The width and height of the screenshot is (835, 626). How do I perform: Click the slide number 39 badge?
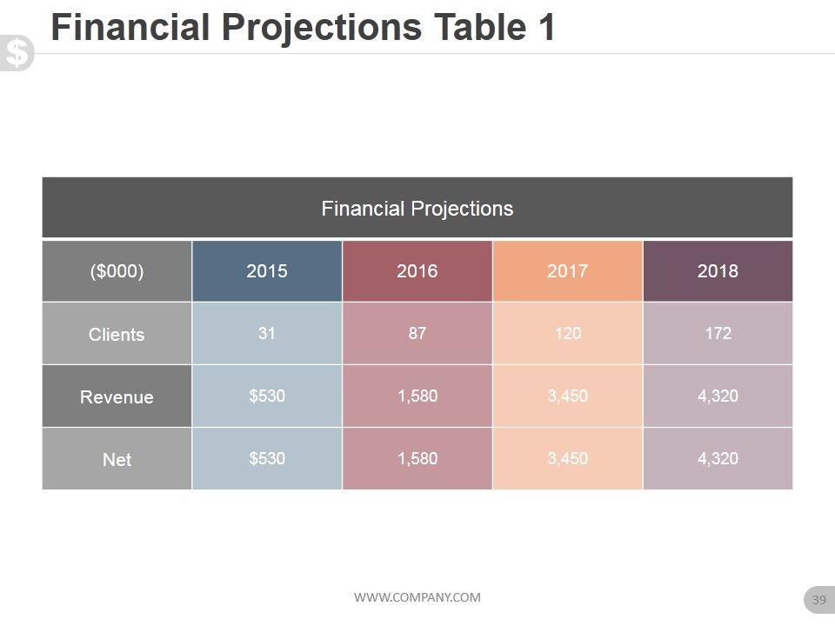818,599
